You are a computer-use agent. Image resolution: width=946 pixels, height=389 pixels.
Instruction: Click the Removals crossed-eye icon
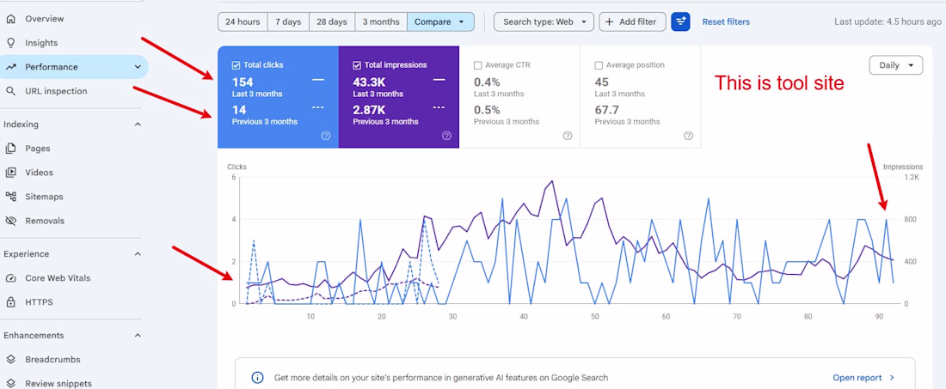click(x=10, y=221)
